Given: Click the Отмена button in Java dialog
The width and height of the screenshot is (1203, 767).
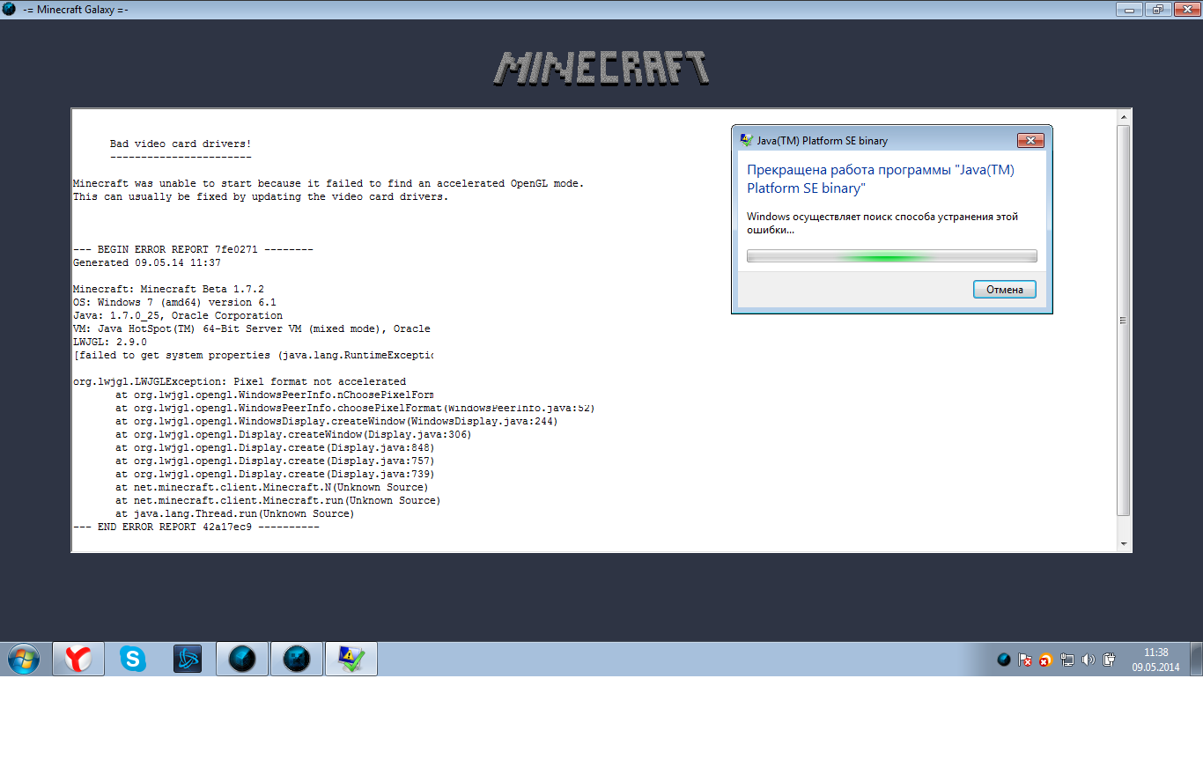Looking at the screenshot, I should (x=1005, y=290).
